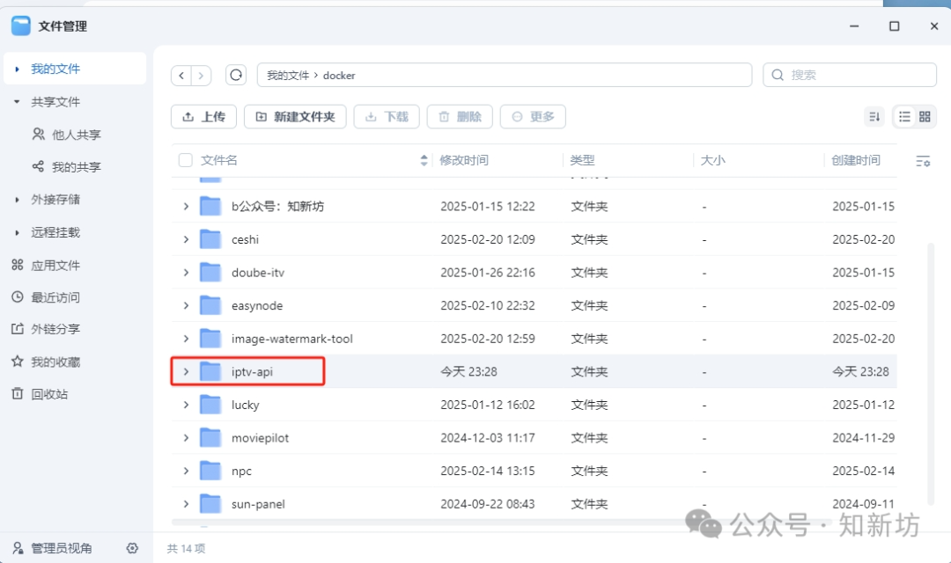This screenshot has width=951, height=563.
Task: Open 我的收藏 favorites in sidebar
Action: click(x=55, y=362)
